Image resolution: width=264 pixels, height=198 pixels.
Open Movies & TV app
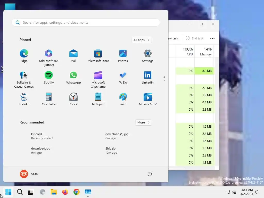(148, 100)
